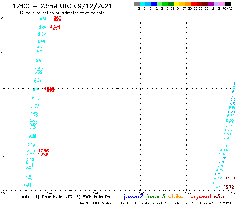Image resolution: width=235 pixels, height=206 pixels.
Task: Click the red time label "1256" beside 5.08
Action: (44, 151)
